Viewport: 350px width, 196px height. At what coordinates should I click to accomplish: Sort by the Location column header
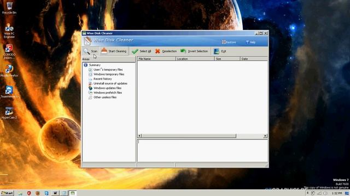pos(195,59)
